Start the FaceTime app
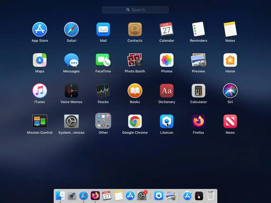 tap(103, 60)
